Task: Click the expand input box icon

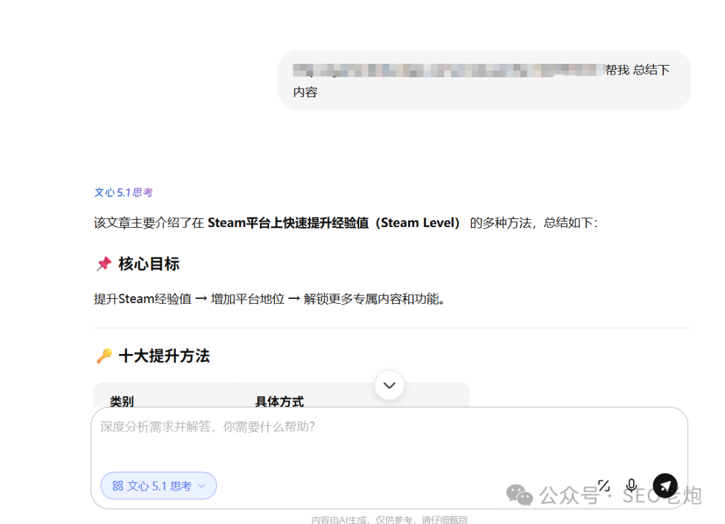Action: (x=604, y=486)
